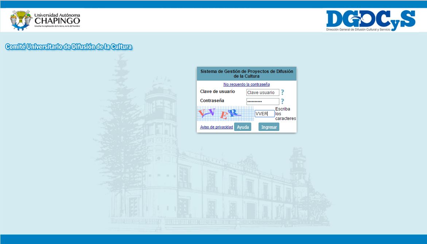
Task: Click the 'Escriba los caracteres' captcha instruction
Action: click(285, 114)
